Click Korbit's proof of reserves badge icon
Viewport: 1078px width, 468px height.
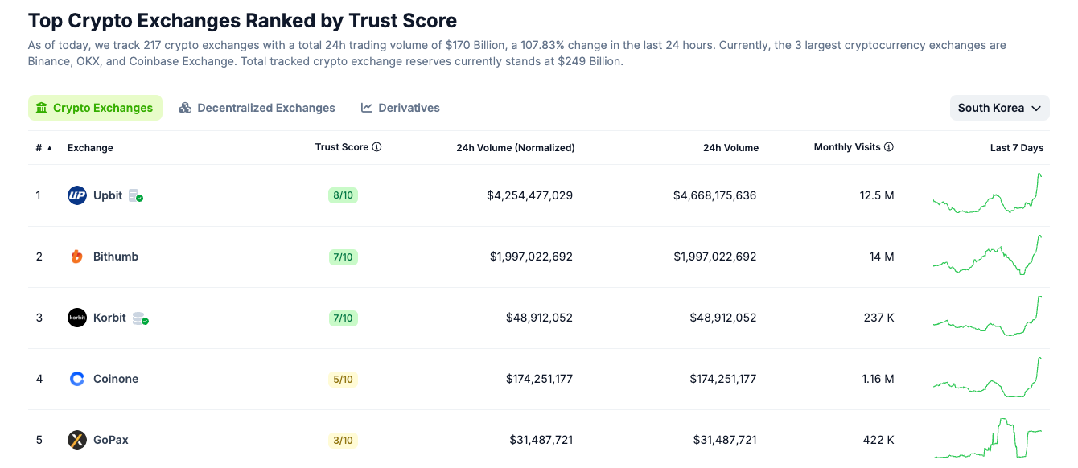140,318
